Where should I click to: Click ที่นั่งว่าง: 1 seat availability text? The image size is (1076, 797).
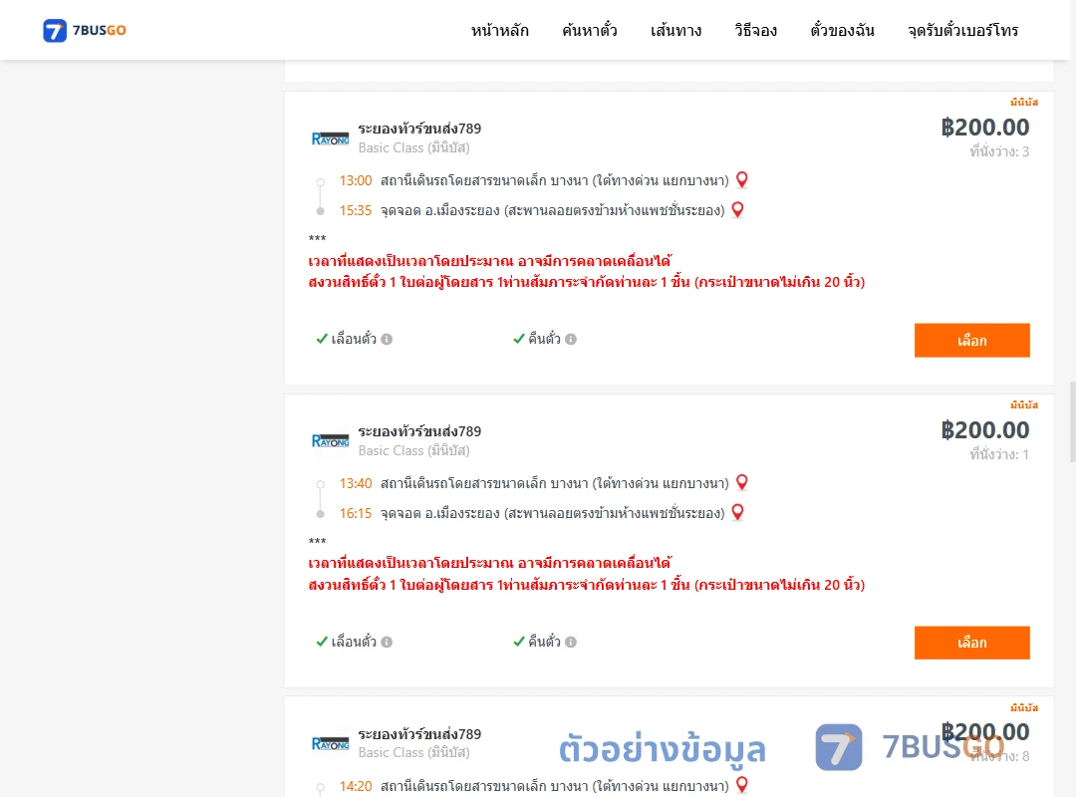(x=999, y=453)
